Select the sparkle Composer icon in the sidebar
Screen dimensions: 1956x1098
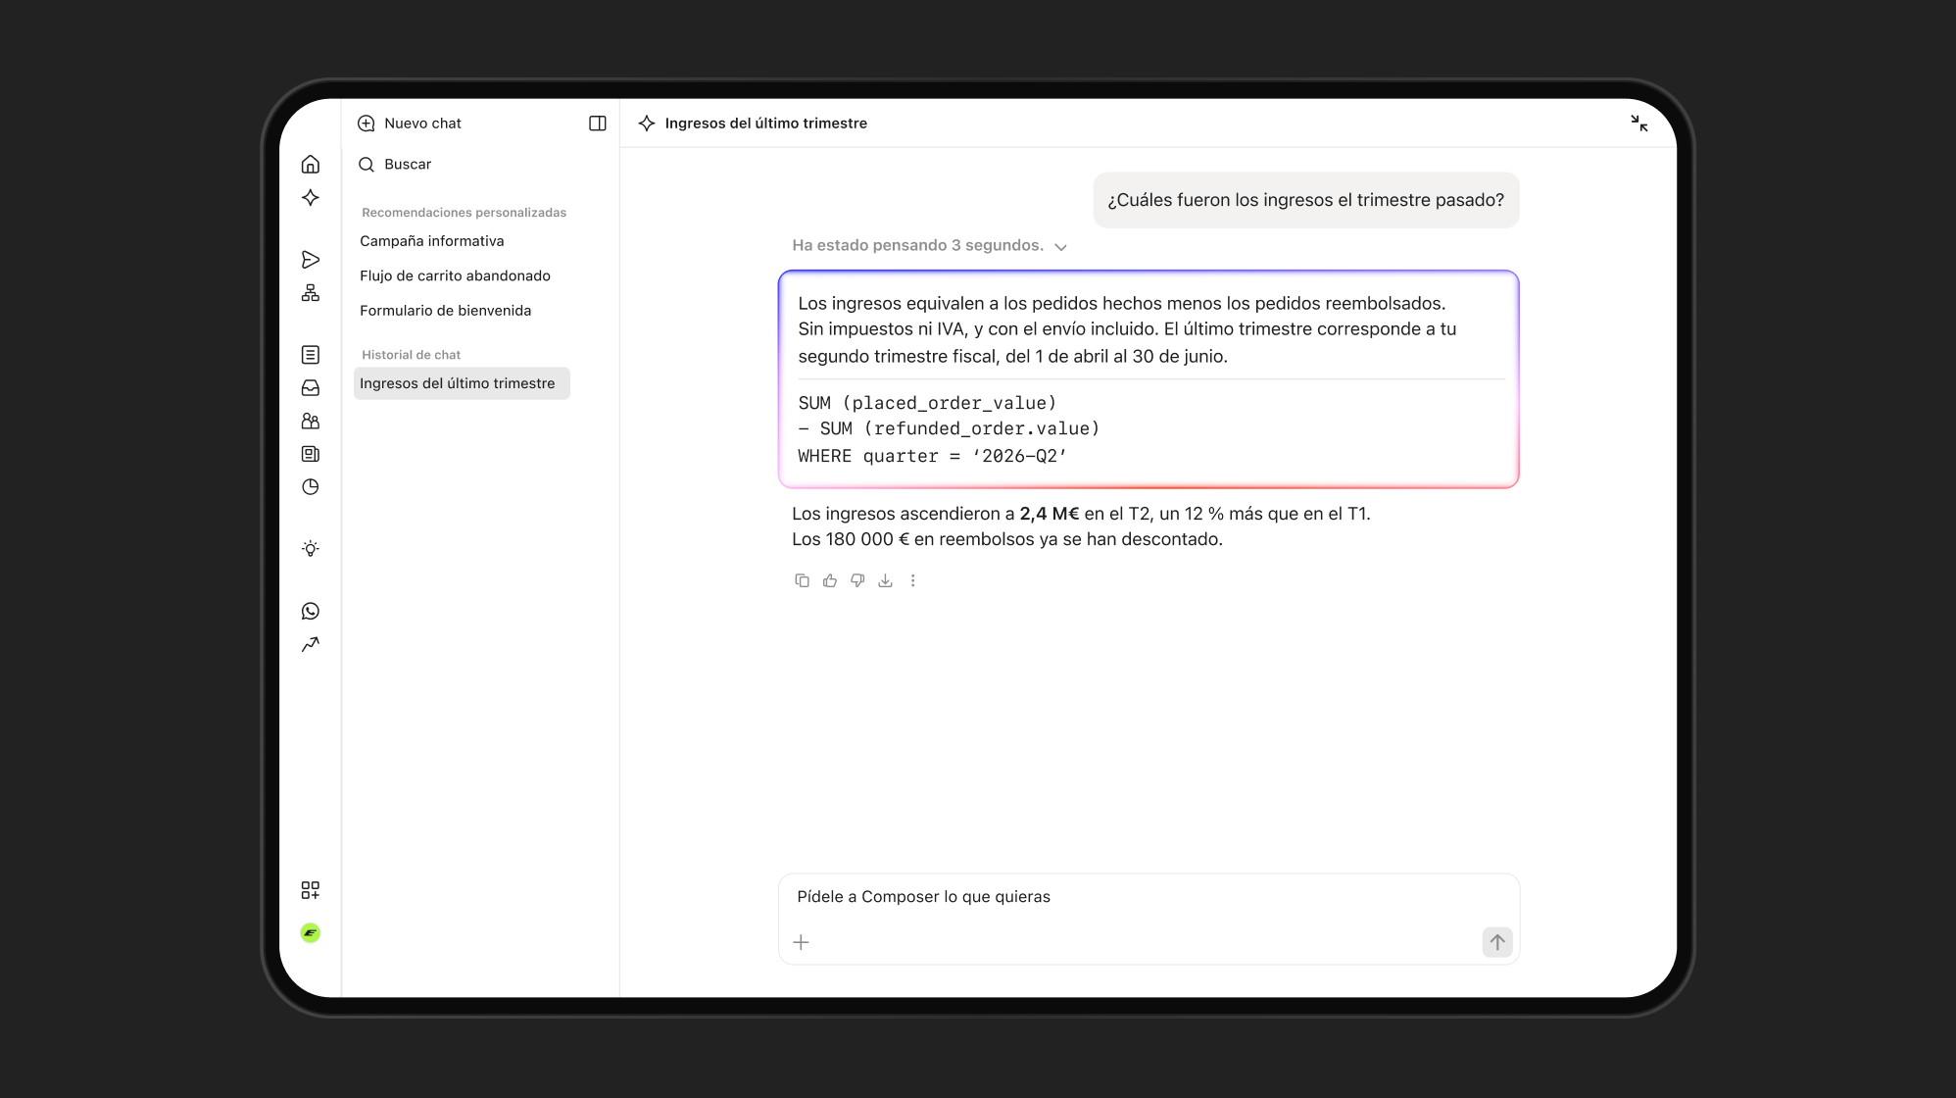(x=311, y=198)
